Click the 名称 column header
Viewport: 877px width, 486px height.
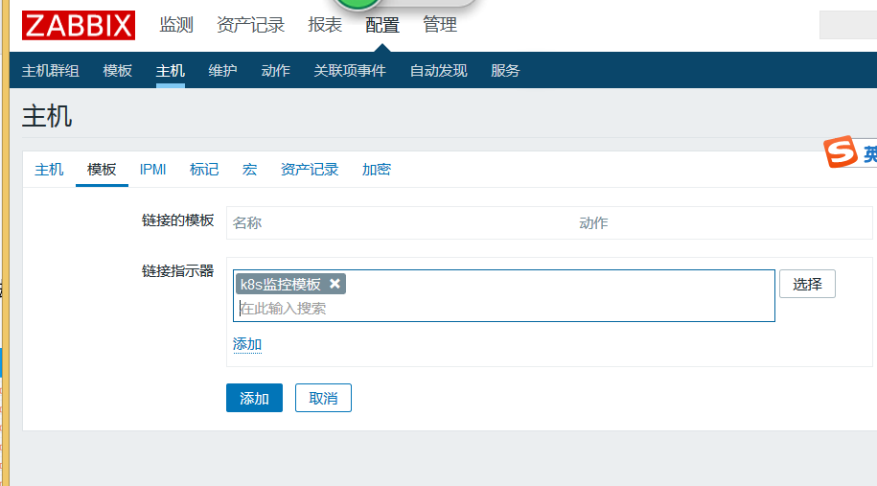[x=247, y=223]
